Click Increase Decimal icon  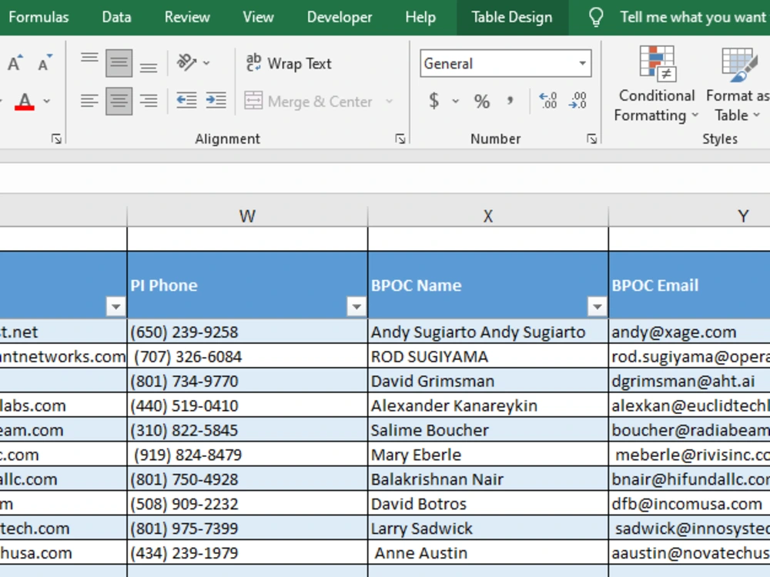click(547, 101)
